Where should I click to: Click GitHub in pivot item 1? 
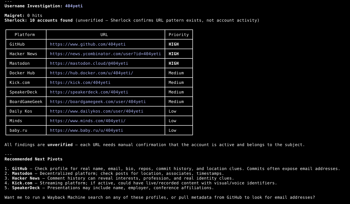point(19,168)
